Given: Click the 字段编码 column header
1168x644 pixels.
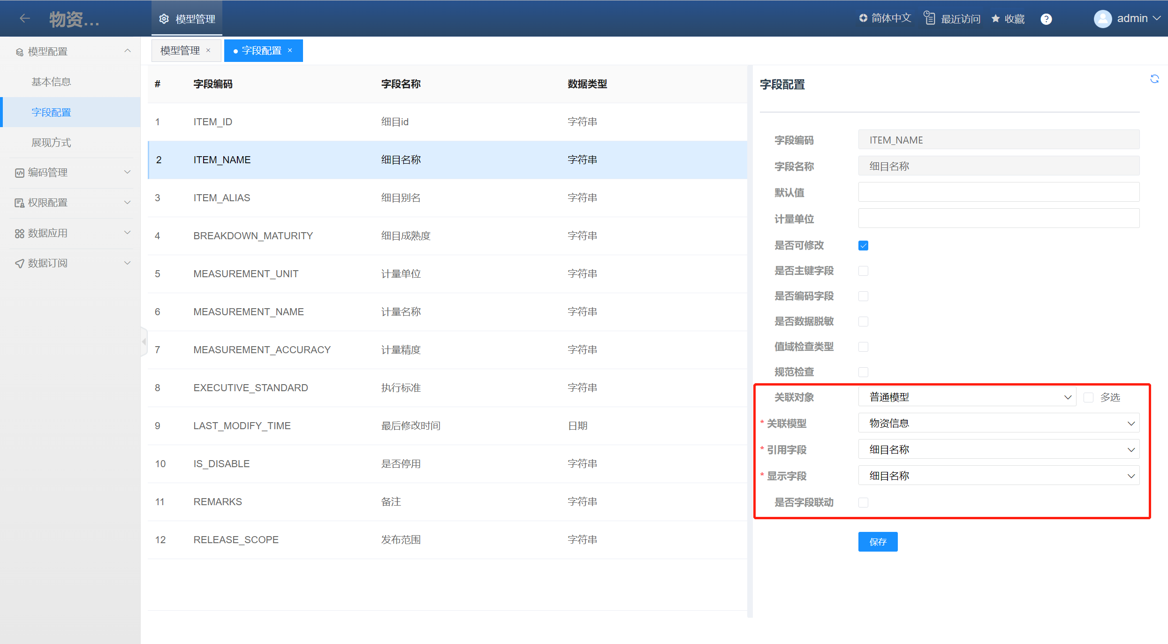Looking at the screenshot, I should (x=213, y=84).
